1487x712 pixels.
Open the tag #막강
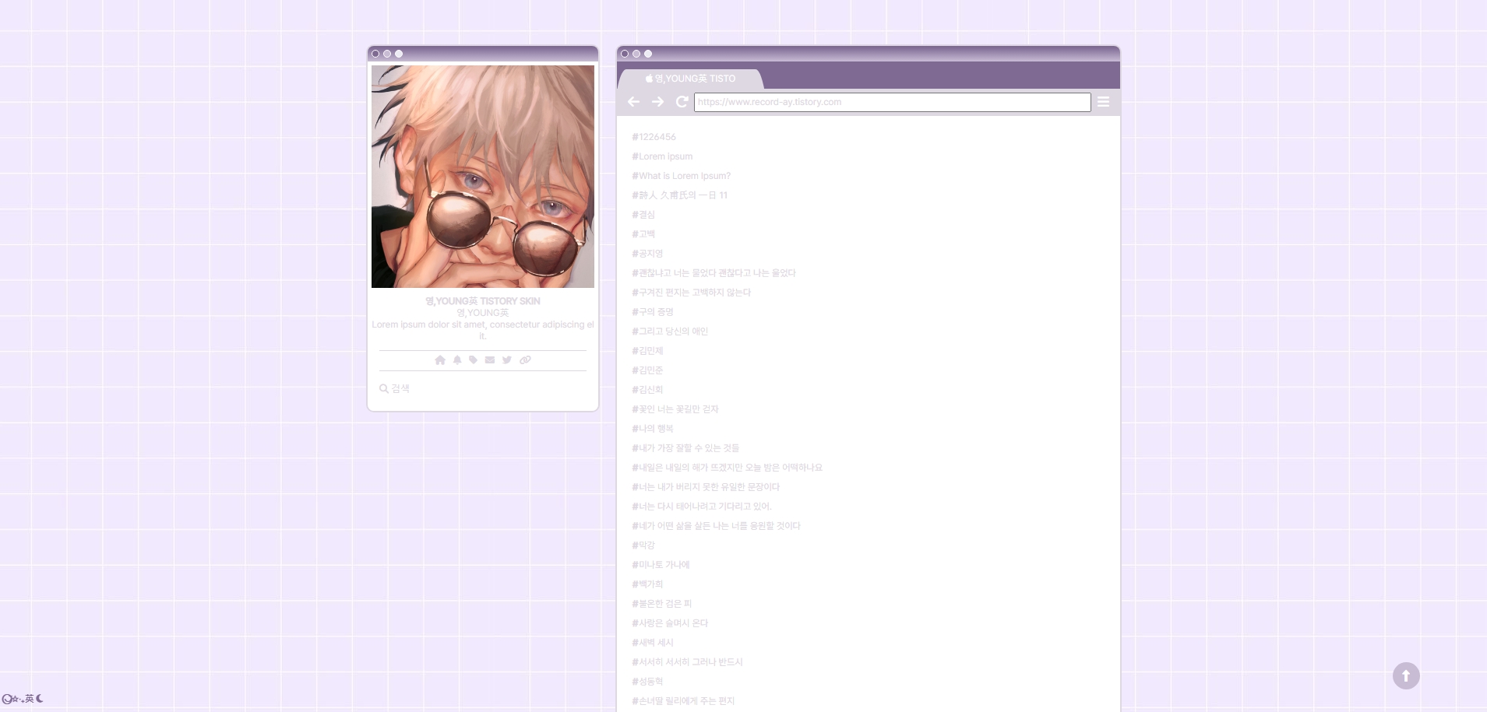[x=643, y=545]
